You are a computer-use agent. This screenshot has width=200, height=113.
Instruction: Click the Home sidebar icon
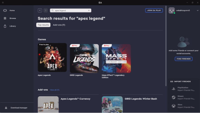coord(5,11)
